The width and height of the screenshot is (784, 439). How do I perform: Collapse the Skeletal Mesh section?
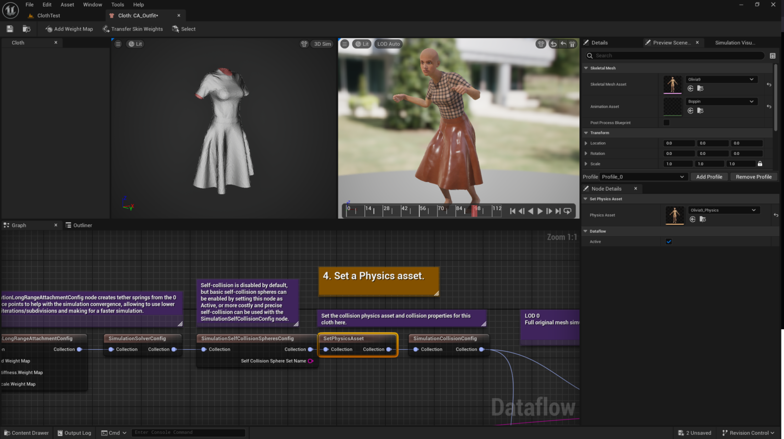pyautogui.click(x=585, y=68)
